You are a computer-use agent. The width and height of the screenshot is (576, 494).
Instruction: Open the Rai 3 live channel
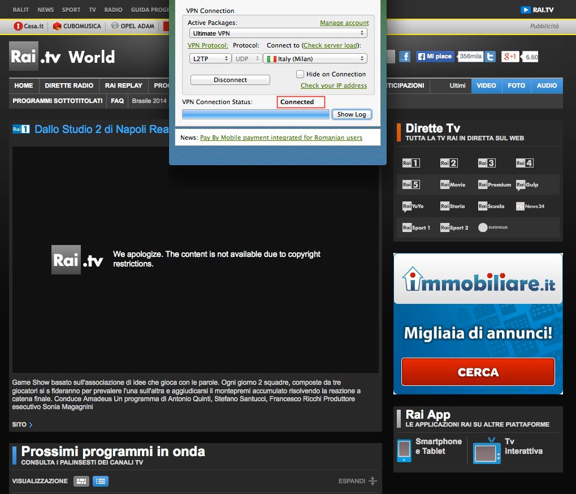pos(487,163)
